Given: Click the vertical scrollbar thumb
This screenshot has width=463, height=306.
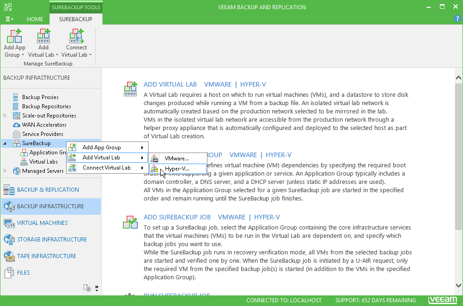Looking at the screenshot, I should pyautogui.click(x=458, y=156).
